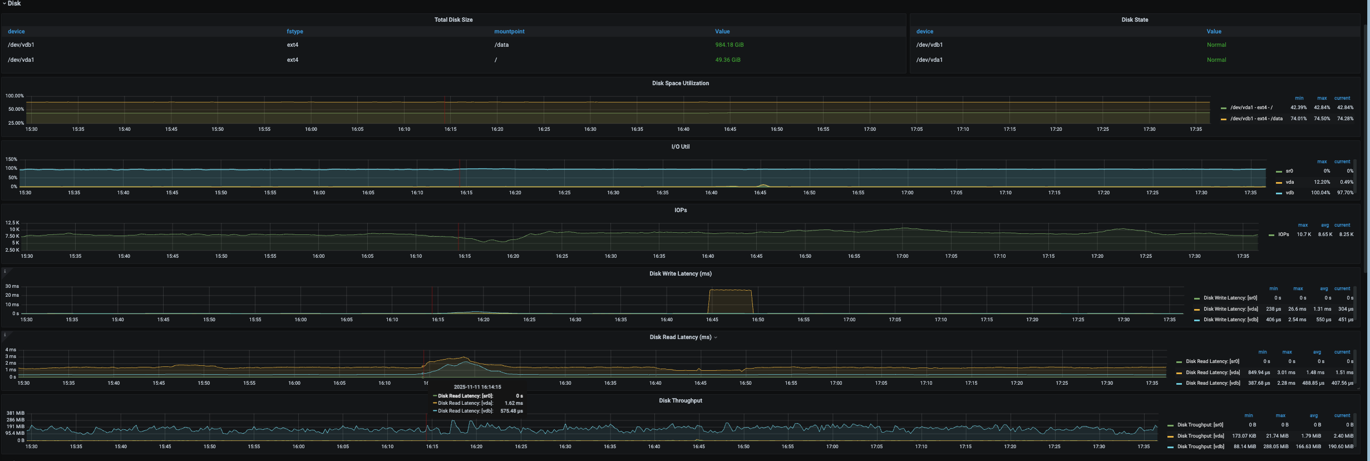Open the Total Disk Size panel title menu
Screen dimensions: 1370x461
coord(453,20)
